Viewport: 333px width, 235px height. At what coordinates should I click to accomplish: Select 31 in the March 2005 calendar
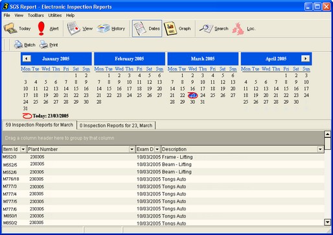(x=202, y=102)
